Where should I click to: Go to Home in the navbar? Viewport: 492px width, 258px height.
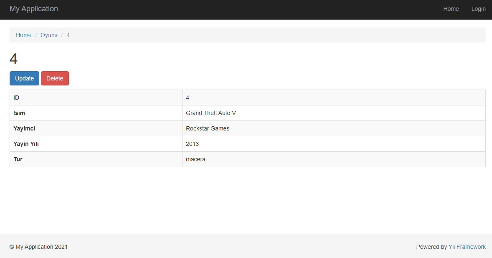point(451,9)
